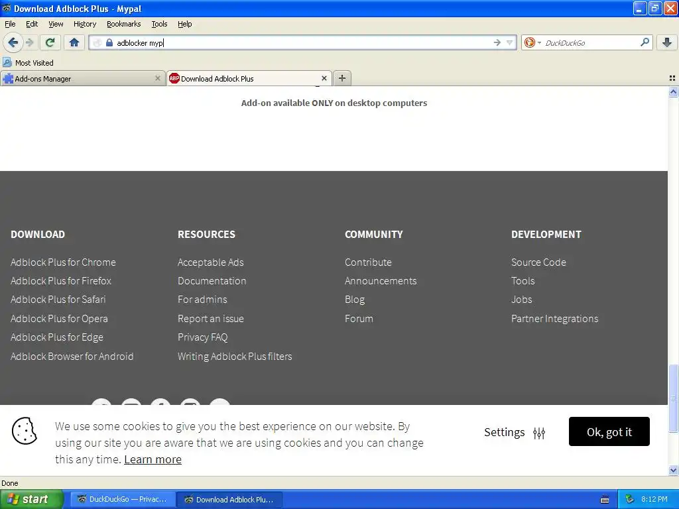The image size is (679, 509).
Task: Click the search magnifier icon
Action: coord(645,42)
